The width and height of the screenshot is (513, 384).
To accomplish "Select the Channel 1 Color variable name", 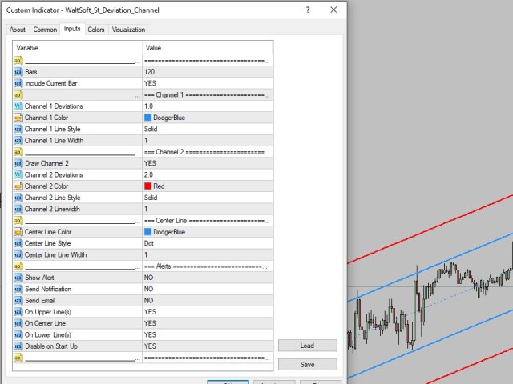I will [x=46, y=118].
